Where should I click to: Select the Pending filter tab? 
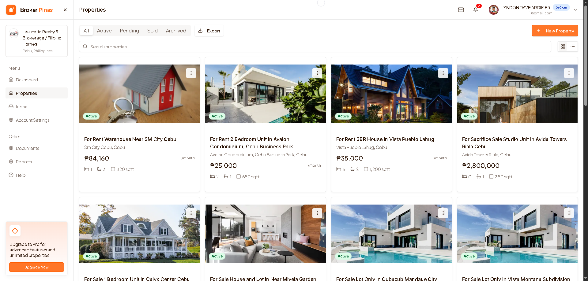click(x=129, y=31)
